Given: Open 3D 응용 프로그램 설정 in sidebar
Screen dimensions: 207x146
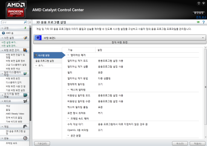Looking at the screenshot, I should 15,132.
